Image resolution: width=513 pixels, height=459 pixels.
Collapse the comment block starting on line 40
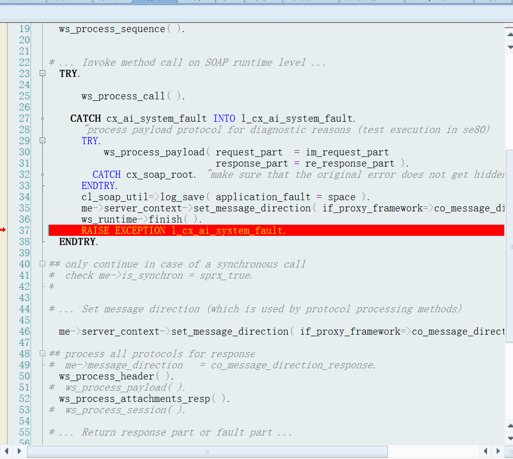(42, 264)
